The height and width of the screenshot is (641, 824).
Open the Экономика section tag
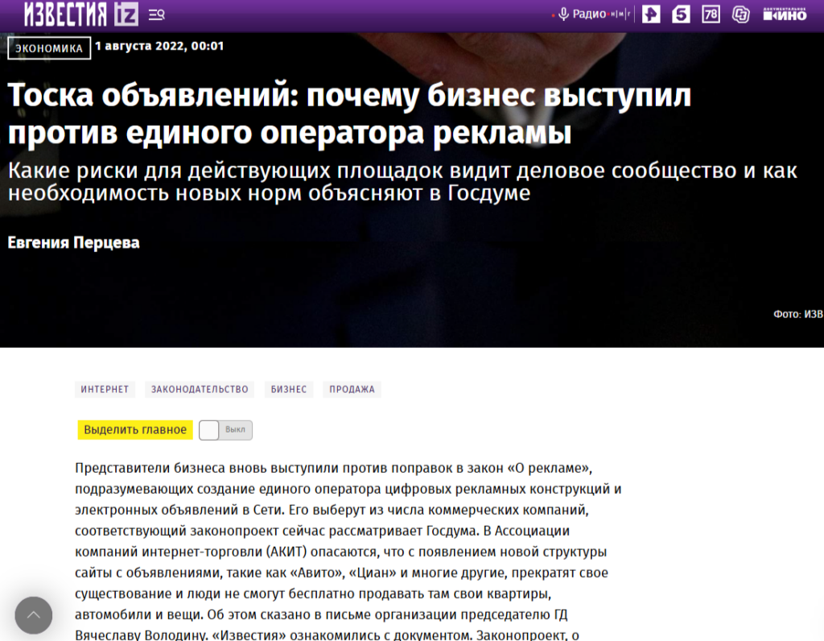[x=49, y=48]
